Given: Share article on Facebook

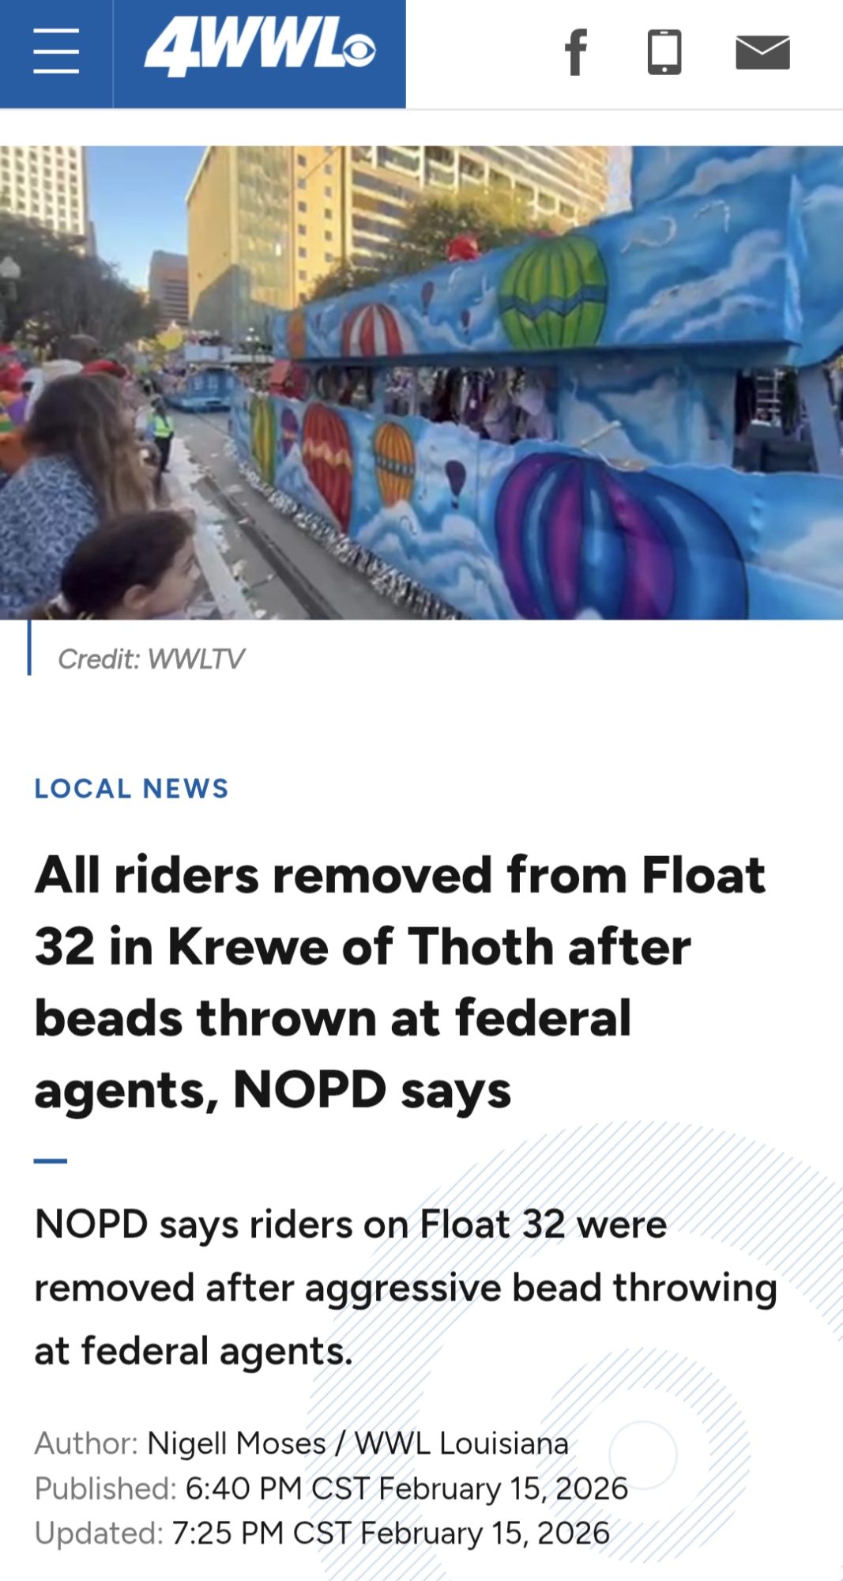Looking at the screenshot, I should [x=577, y=52].
